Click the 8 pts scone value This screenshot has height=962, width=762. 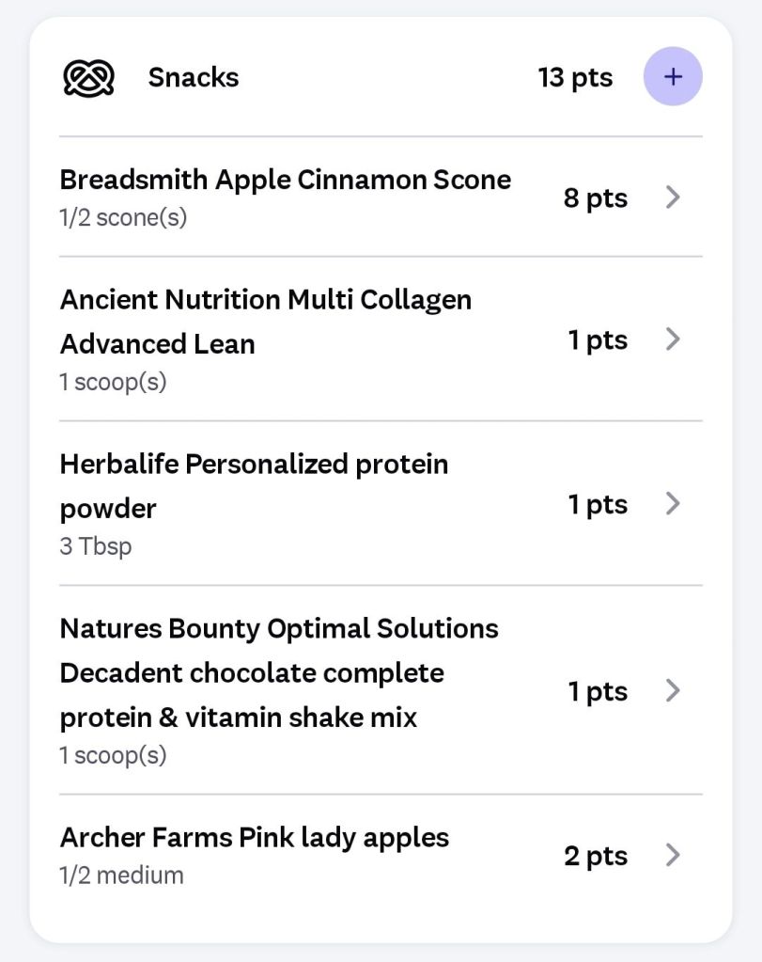[x=596, y=198]
